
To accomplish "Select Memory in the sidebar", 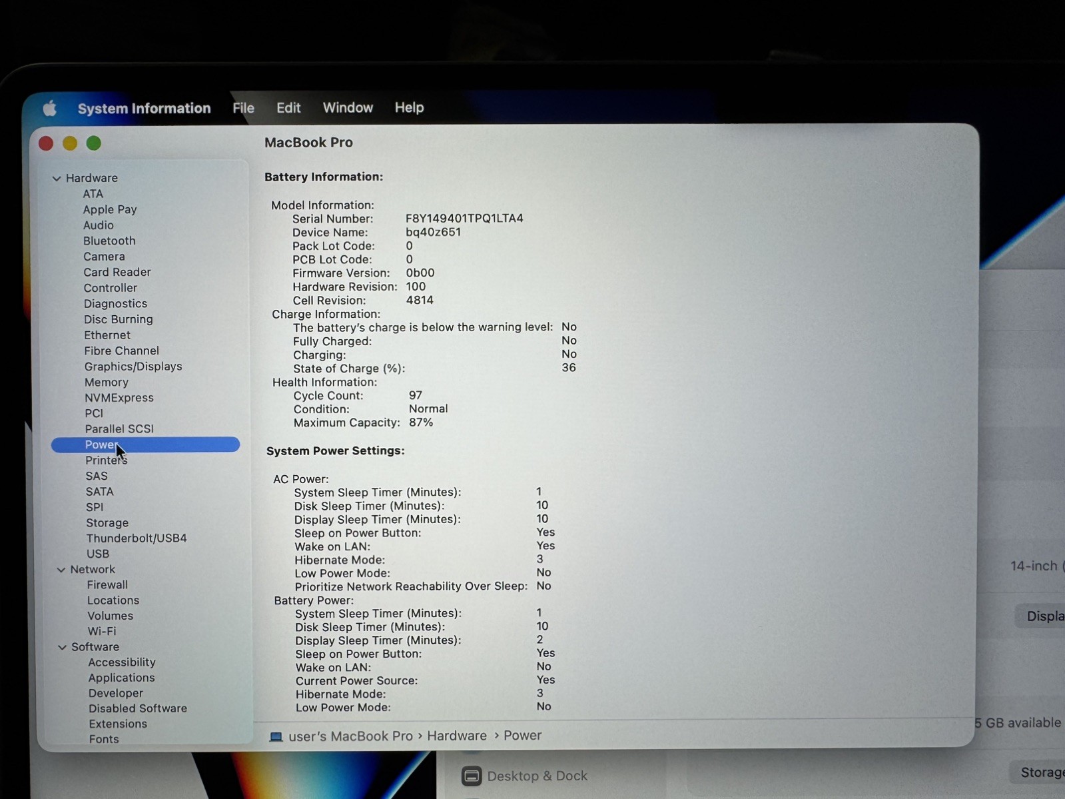I will coord(107,383).
